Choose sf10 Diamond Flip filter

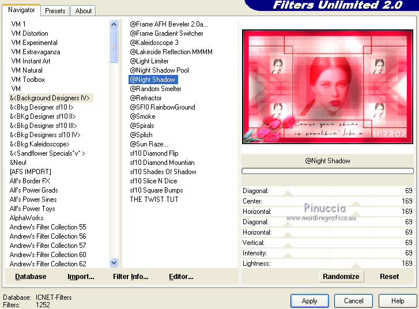(154, 153)
